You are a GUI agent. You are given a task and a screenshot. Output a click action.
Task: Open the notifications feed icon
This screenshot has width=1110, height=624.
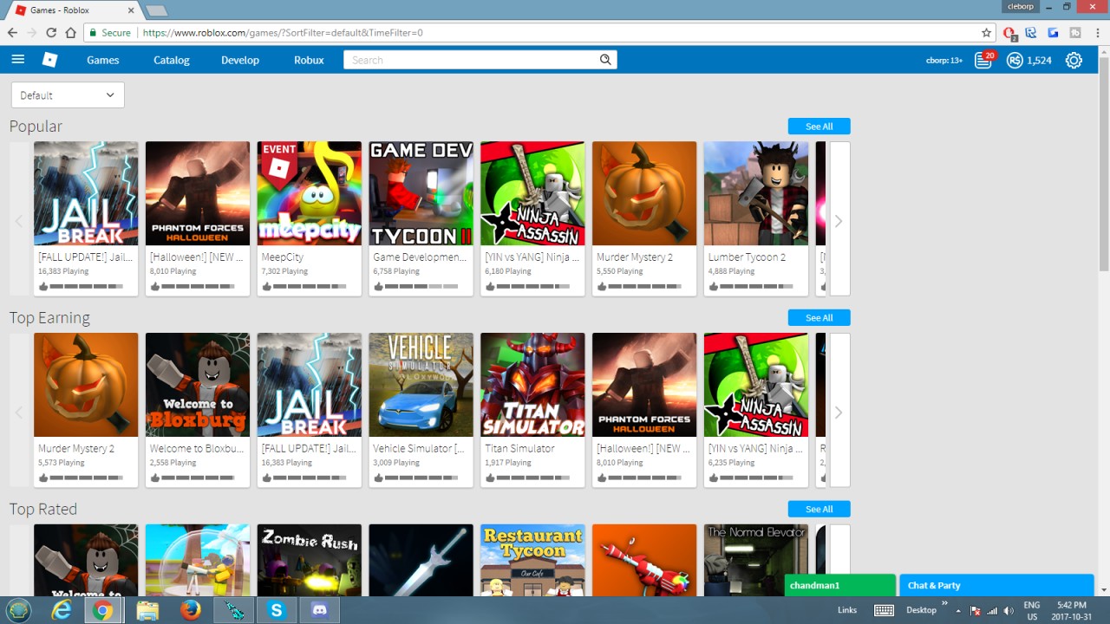tap(983, 60)
